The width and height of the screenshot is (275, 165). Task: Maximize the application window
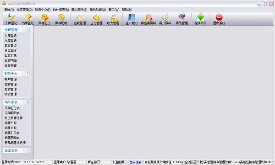265,4
